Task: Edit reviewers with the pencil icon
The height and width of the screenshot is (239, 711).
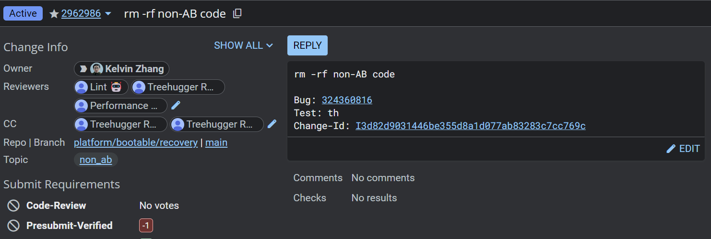Action: pyautogui.click(x=176, y=105)
